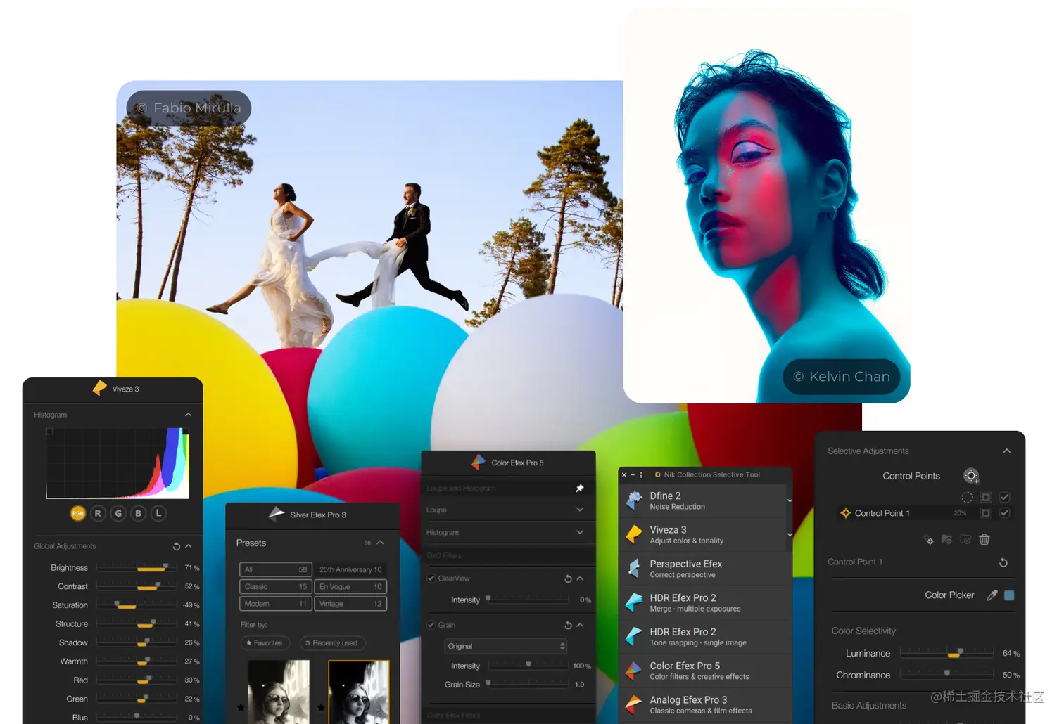The image size is (1064, 724).
Task: Favorite the left preset with its star
Action: [241, 707]
